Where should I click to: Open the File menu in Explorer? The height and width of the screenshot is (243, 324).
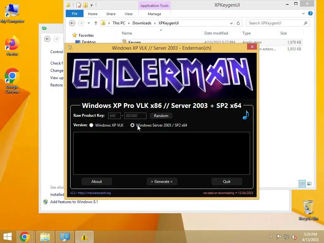click(75, 14)
